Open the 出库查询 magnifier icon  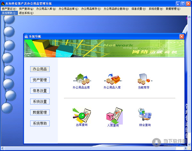pos(82,115)
